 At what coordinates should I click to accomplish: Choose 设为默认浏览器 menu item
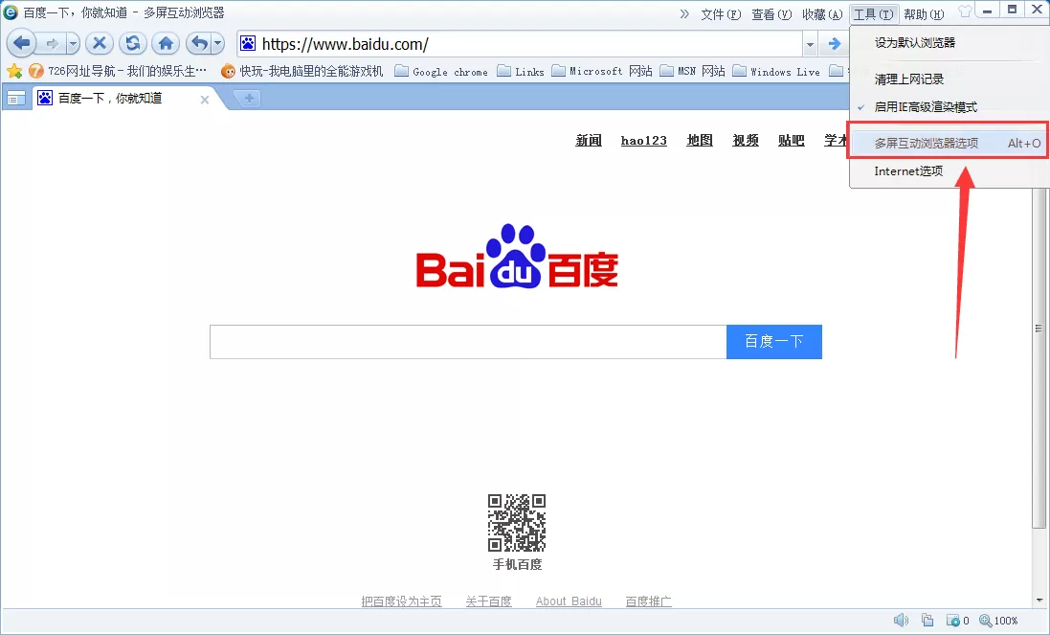tap(949, 43)
